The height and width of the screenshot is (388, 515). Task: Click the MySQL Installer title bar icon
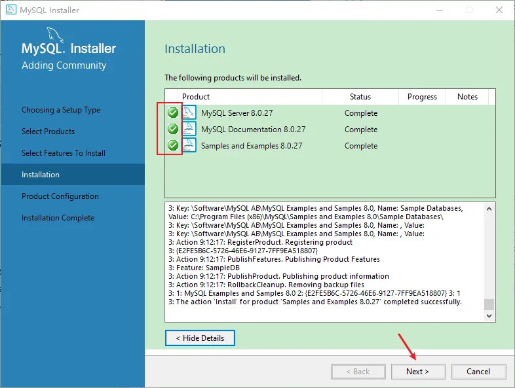[11, 10]
